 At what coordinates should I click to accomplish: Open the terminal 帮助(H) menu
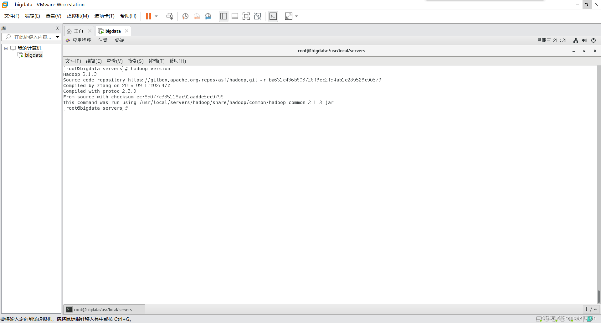click(x=177, y=61)
